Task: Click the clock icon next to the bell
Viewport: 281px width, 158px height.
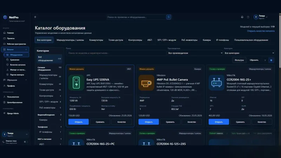Action: coord(248,17)
